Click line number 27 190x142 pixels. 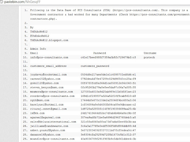(x=25, y=130)
